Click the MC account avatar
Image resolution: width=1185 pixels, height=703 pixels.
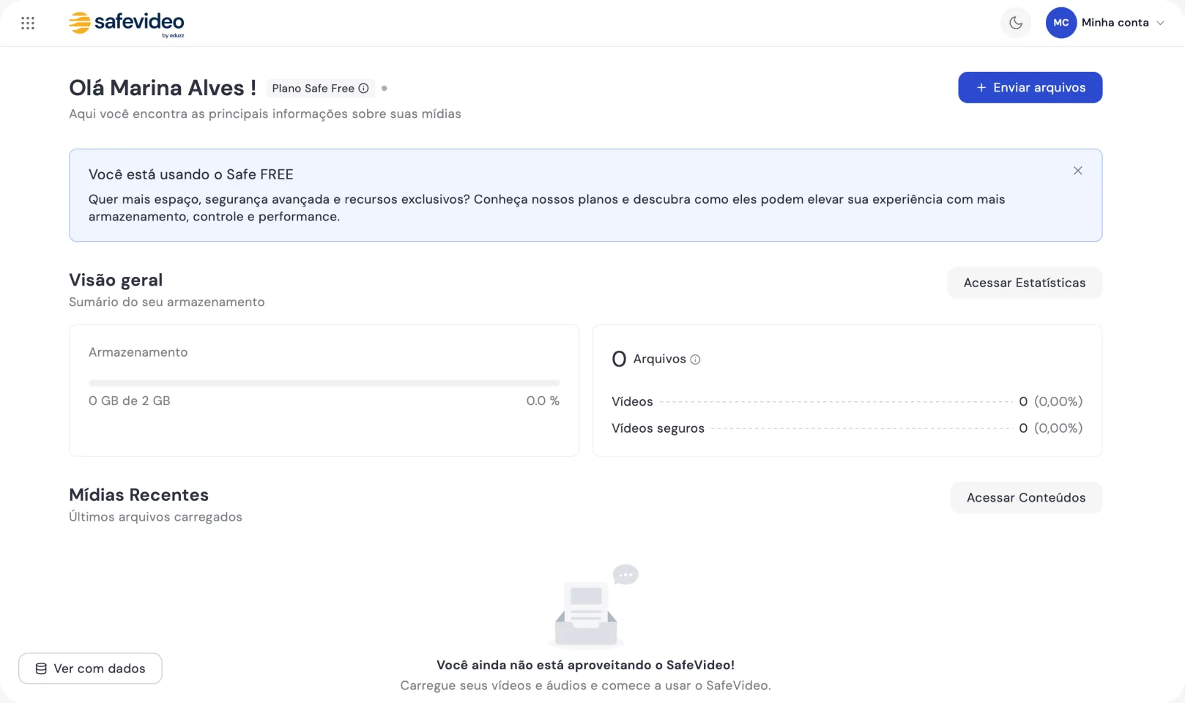[1060, 23]
